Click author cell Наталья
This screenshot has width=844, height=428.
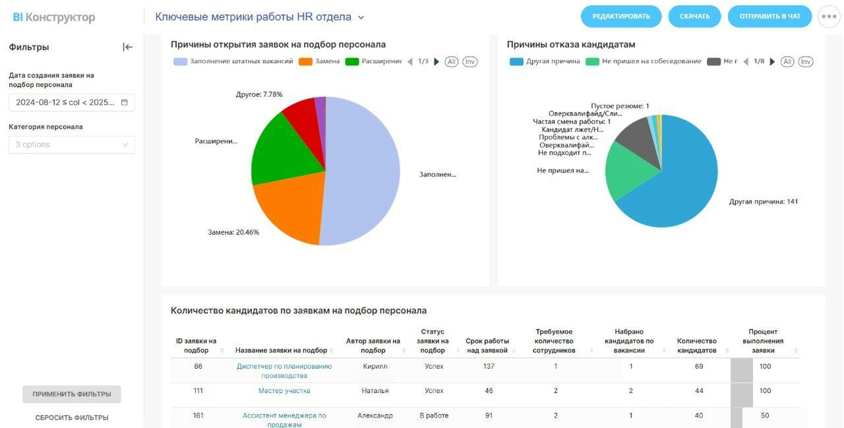tap(375, 390)
